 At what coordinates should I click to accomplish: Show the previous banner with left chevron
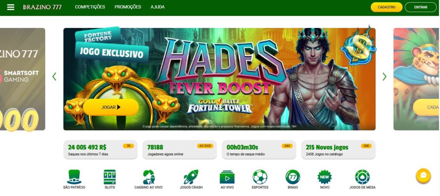pos(55,77)
